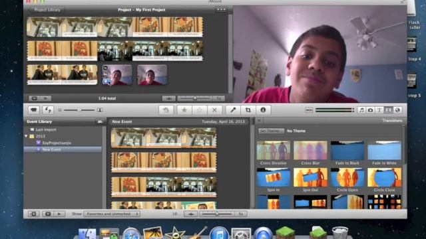Click first event filmstrip in New Event

pos(164,138)
